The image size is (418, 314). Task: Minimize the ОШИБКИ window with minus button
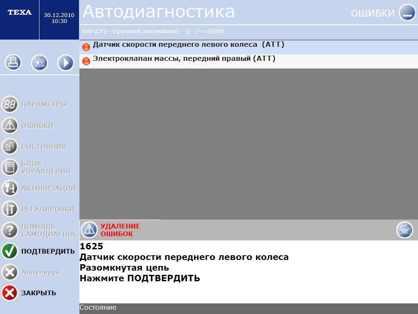click(x=407, y=13)
